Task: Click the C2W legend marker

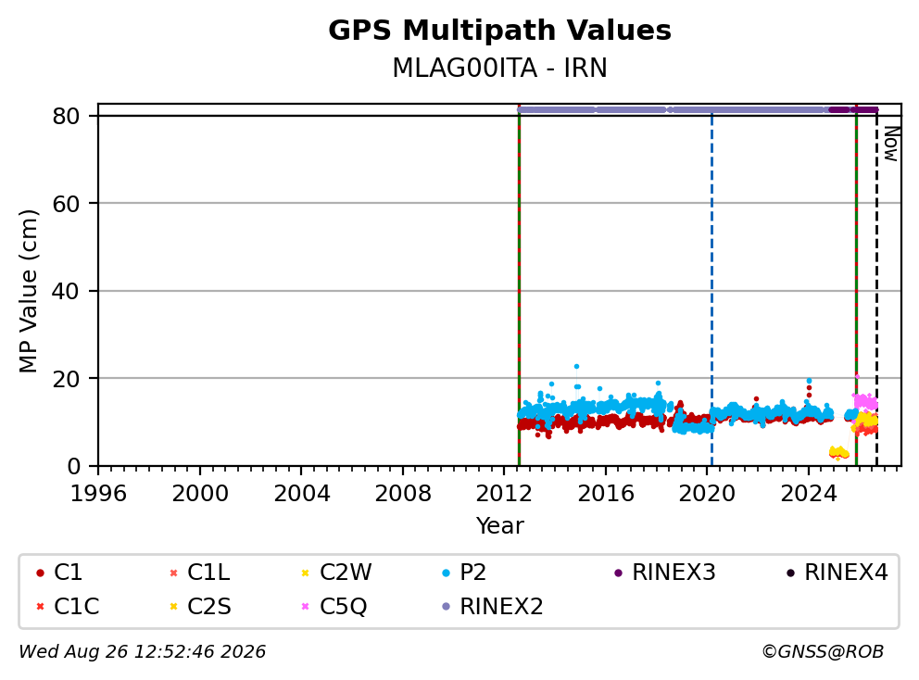Action: tap(305, 573)
